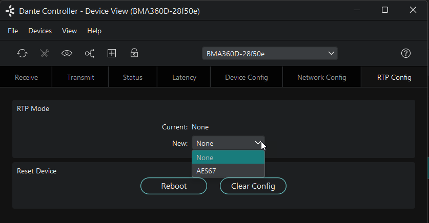Open the File menu
This screenshot has height=223, width=429.
(x=13, y=31)
